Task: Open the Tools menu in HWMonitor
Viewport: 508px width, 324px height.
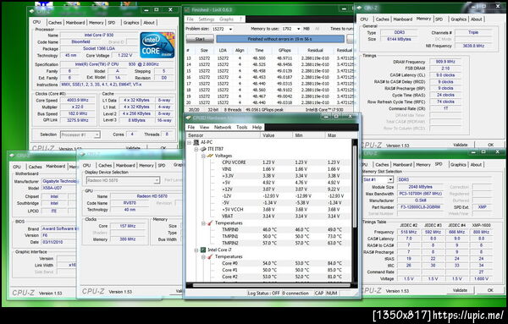Action: click(241, 127)
